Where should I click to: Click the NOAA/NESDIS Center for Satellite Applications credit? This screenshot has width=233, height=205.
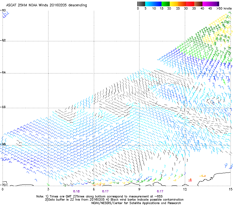tap(136, 203)
